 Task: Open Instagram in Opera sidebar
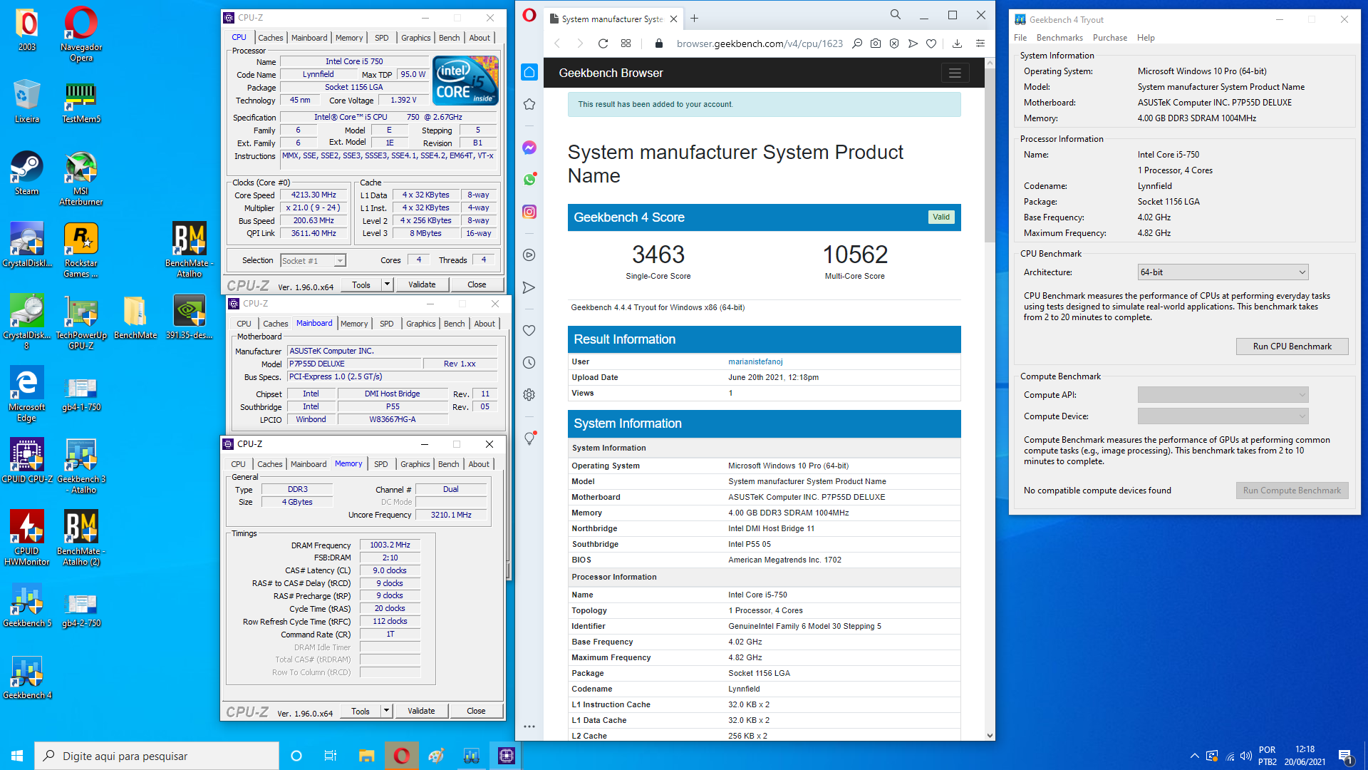click(529, 212)
